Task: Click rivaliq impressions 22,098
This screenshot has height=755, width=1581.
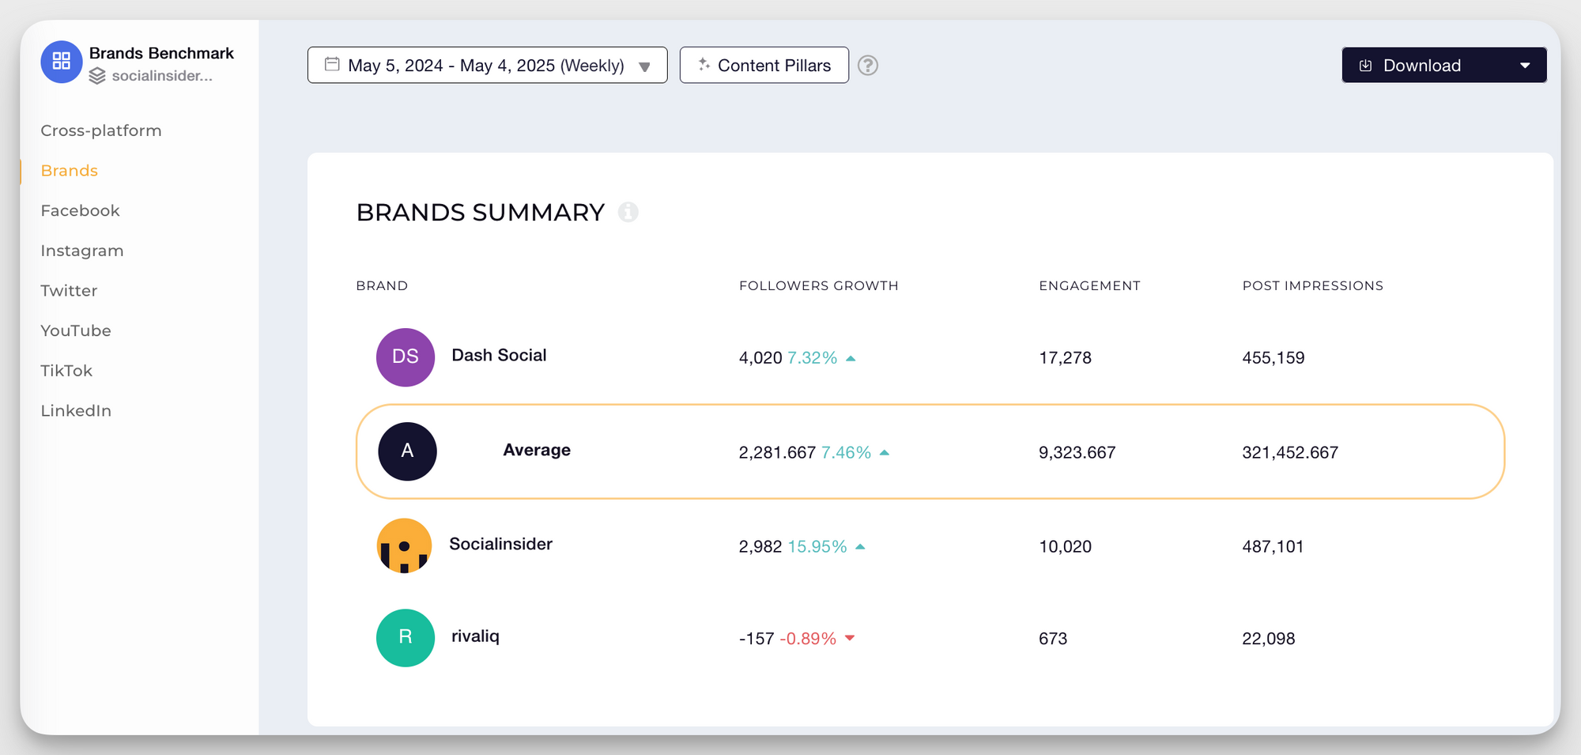Action: (x=1269, y=639)
